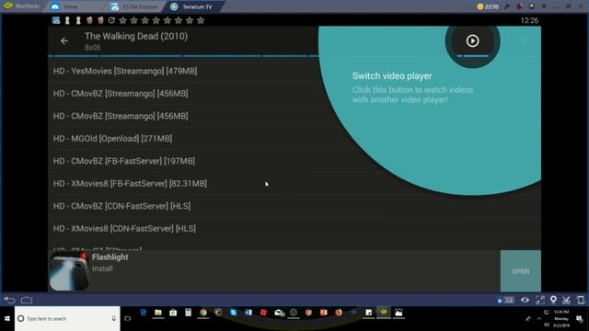Open BlueStacks notifications bell icon

[x=519, y=6]
